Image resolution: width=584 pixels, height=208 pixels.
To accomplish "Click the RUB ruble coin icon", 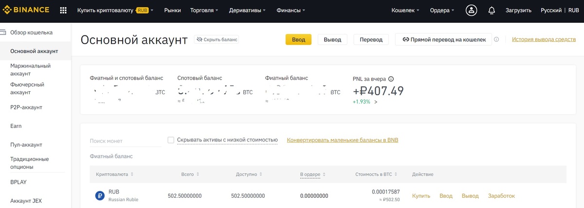I will (x=100, y=196).
